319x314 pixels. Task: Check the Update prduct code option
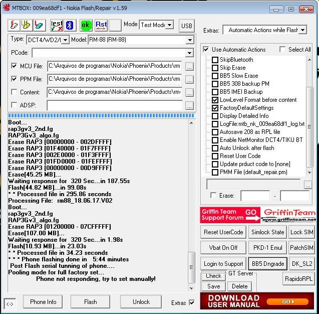[x=215, y=164]
